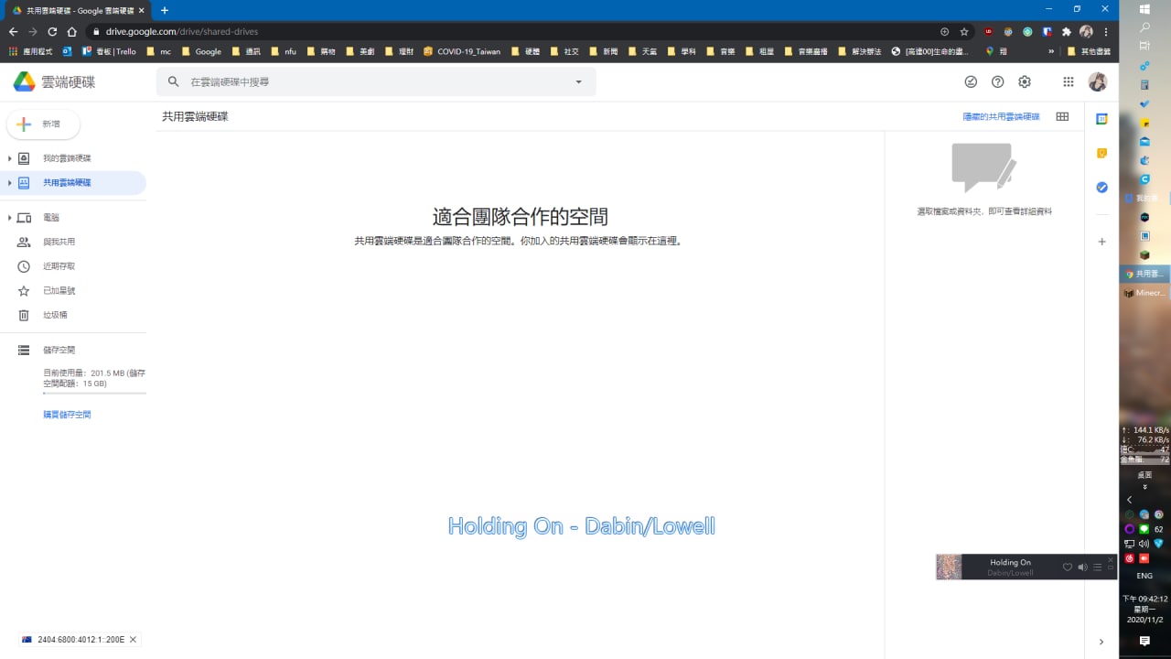Expand 我的雲端硬碟 tree arrow

[x=10, y=158]
